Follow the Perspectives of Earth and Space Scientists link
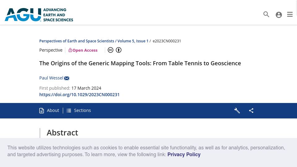 (x=77, y=41)
